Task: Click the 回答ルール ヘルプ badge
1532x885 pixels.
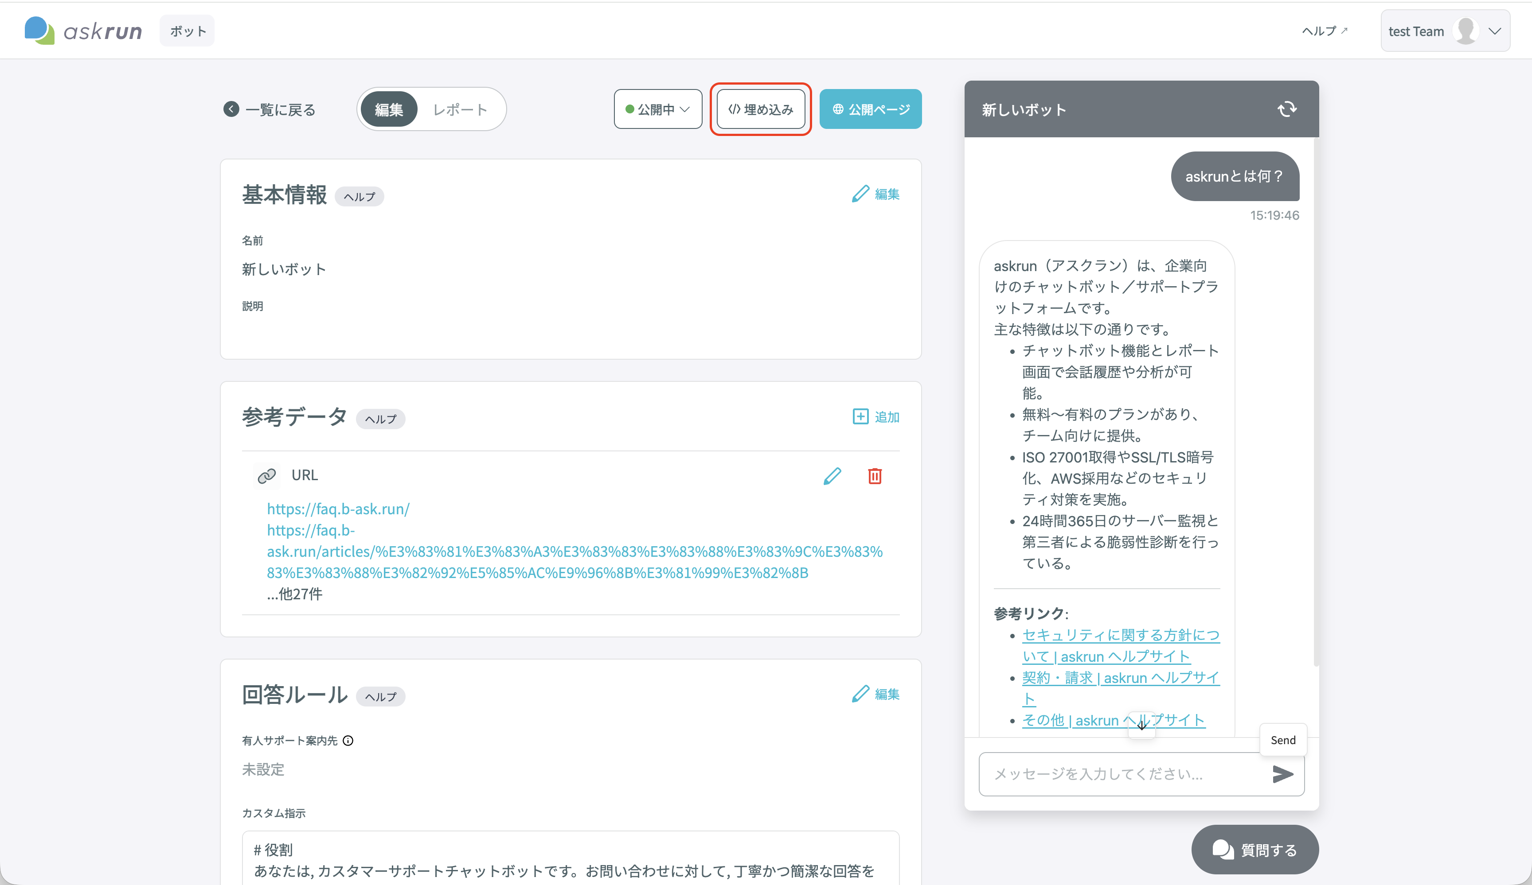Action: [x=381, y=696]
